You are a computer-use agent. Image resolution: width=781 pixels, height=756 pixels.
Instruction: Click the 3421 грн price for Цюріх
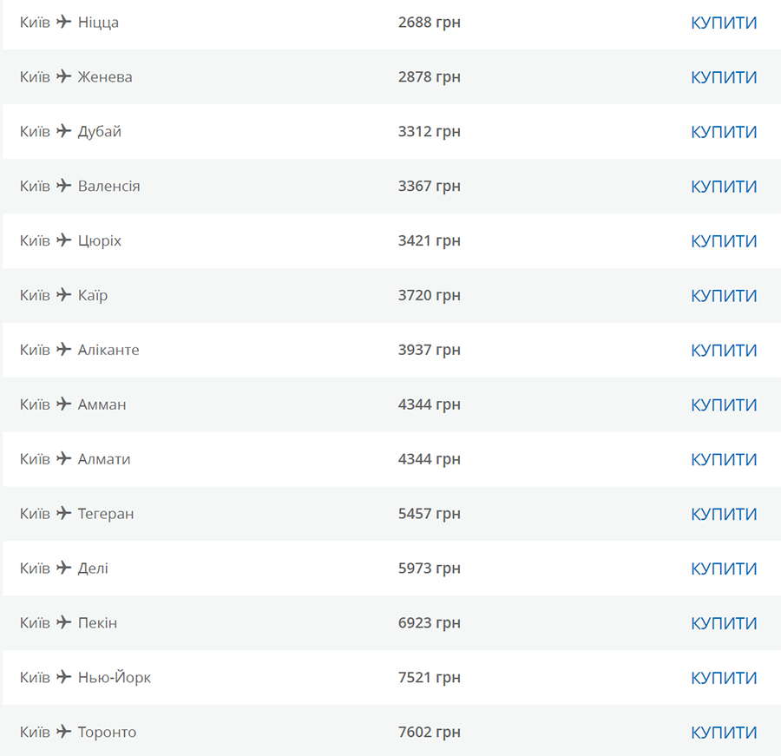click(429, 240)
